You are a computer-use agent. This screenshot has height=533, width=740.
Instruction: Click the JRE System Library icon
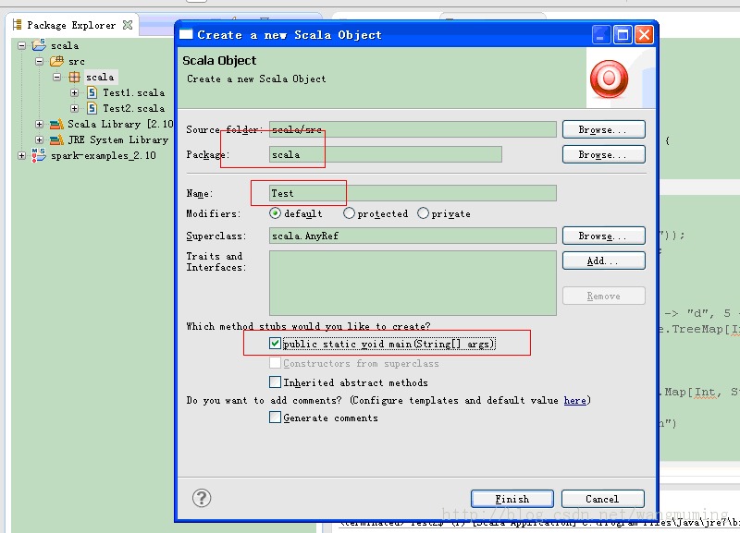pyautogui.click(x=56, y=139)
